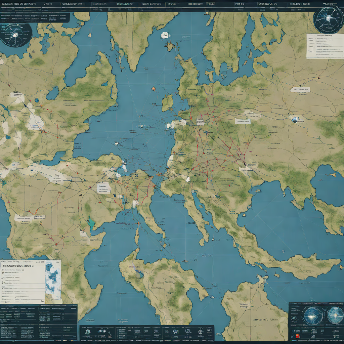Select the teal highlighted region on the map

point(91,222)
